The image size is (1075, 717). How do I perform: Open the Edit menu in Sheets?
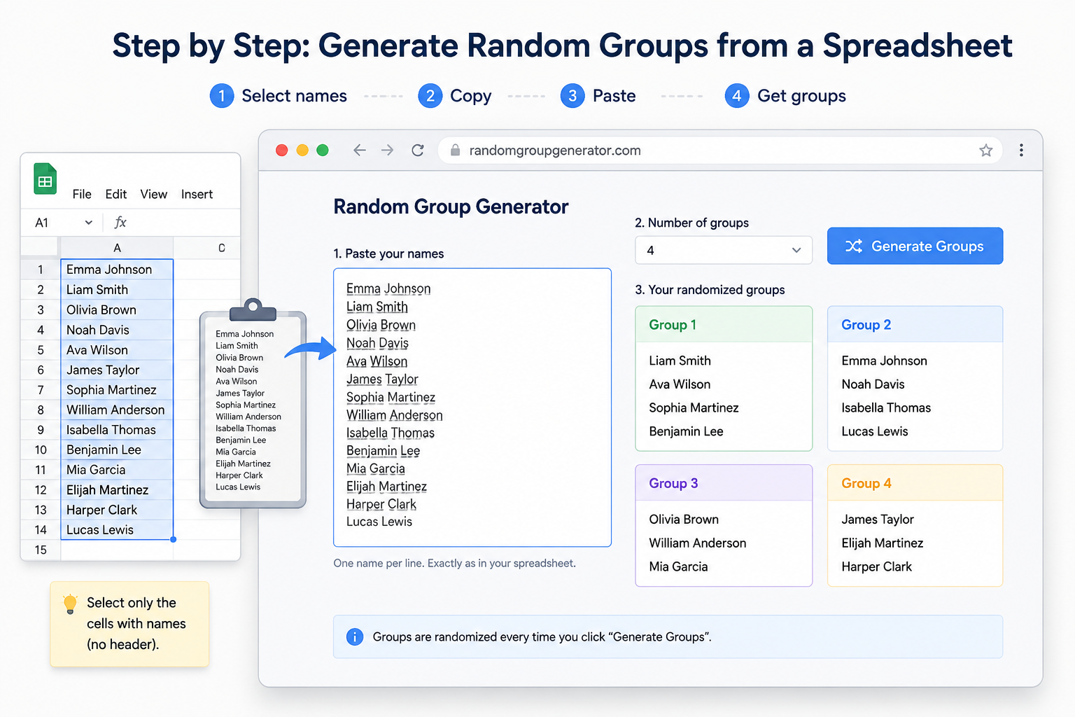(x=116, y=194)
